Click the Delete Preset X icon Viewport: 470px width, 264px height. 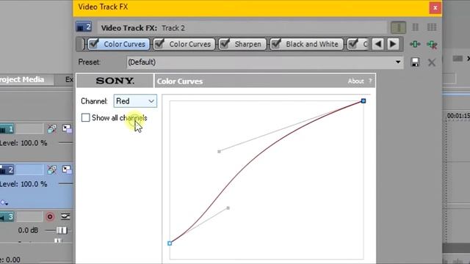pyautogui.click(x=432, y=62)
